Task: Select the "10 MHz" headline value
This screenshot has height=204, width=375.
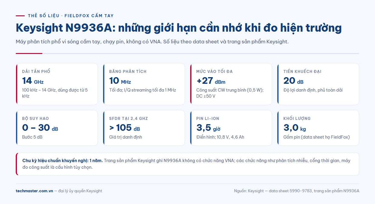Action: [x=120, y=81]
